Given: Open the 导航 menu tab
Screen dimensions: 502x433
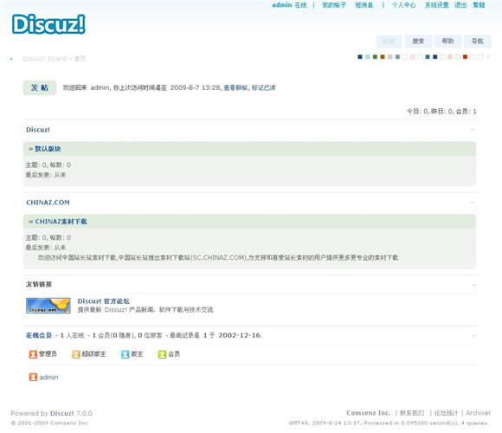Looking at the screenshot, I should click(x=478, y=41).
